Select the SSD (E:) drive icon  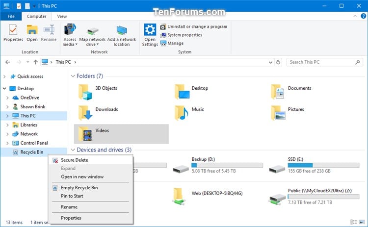tap(277, 169)
